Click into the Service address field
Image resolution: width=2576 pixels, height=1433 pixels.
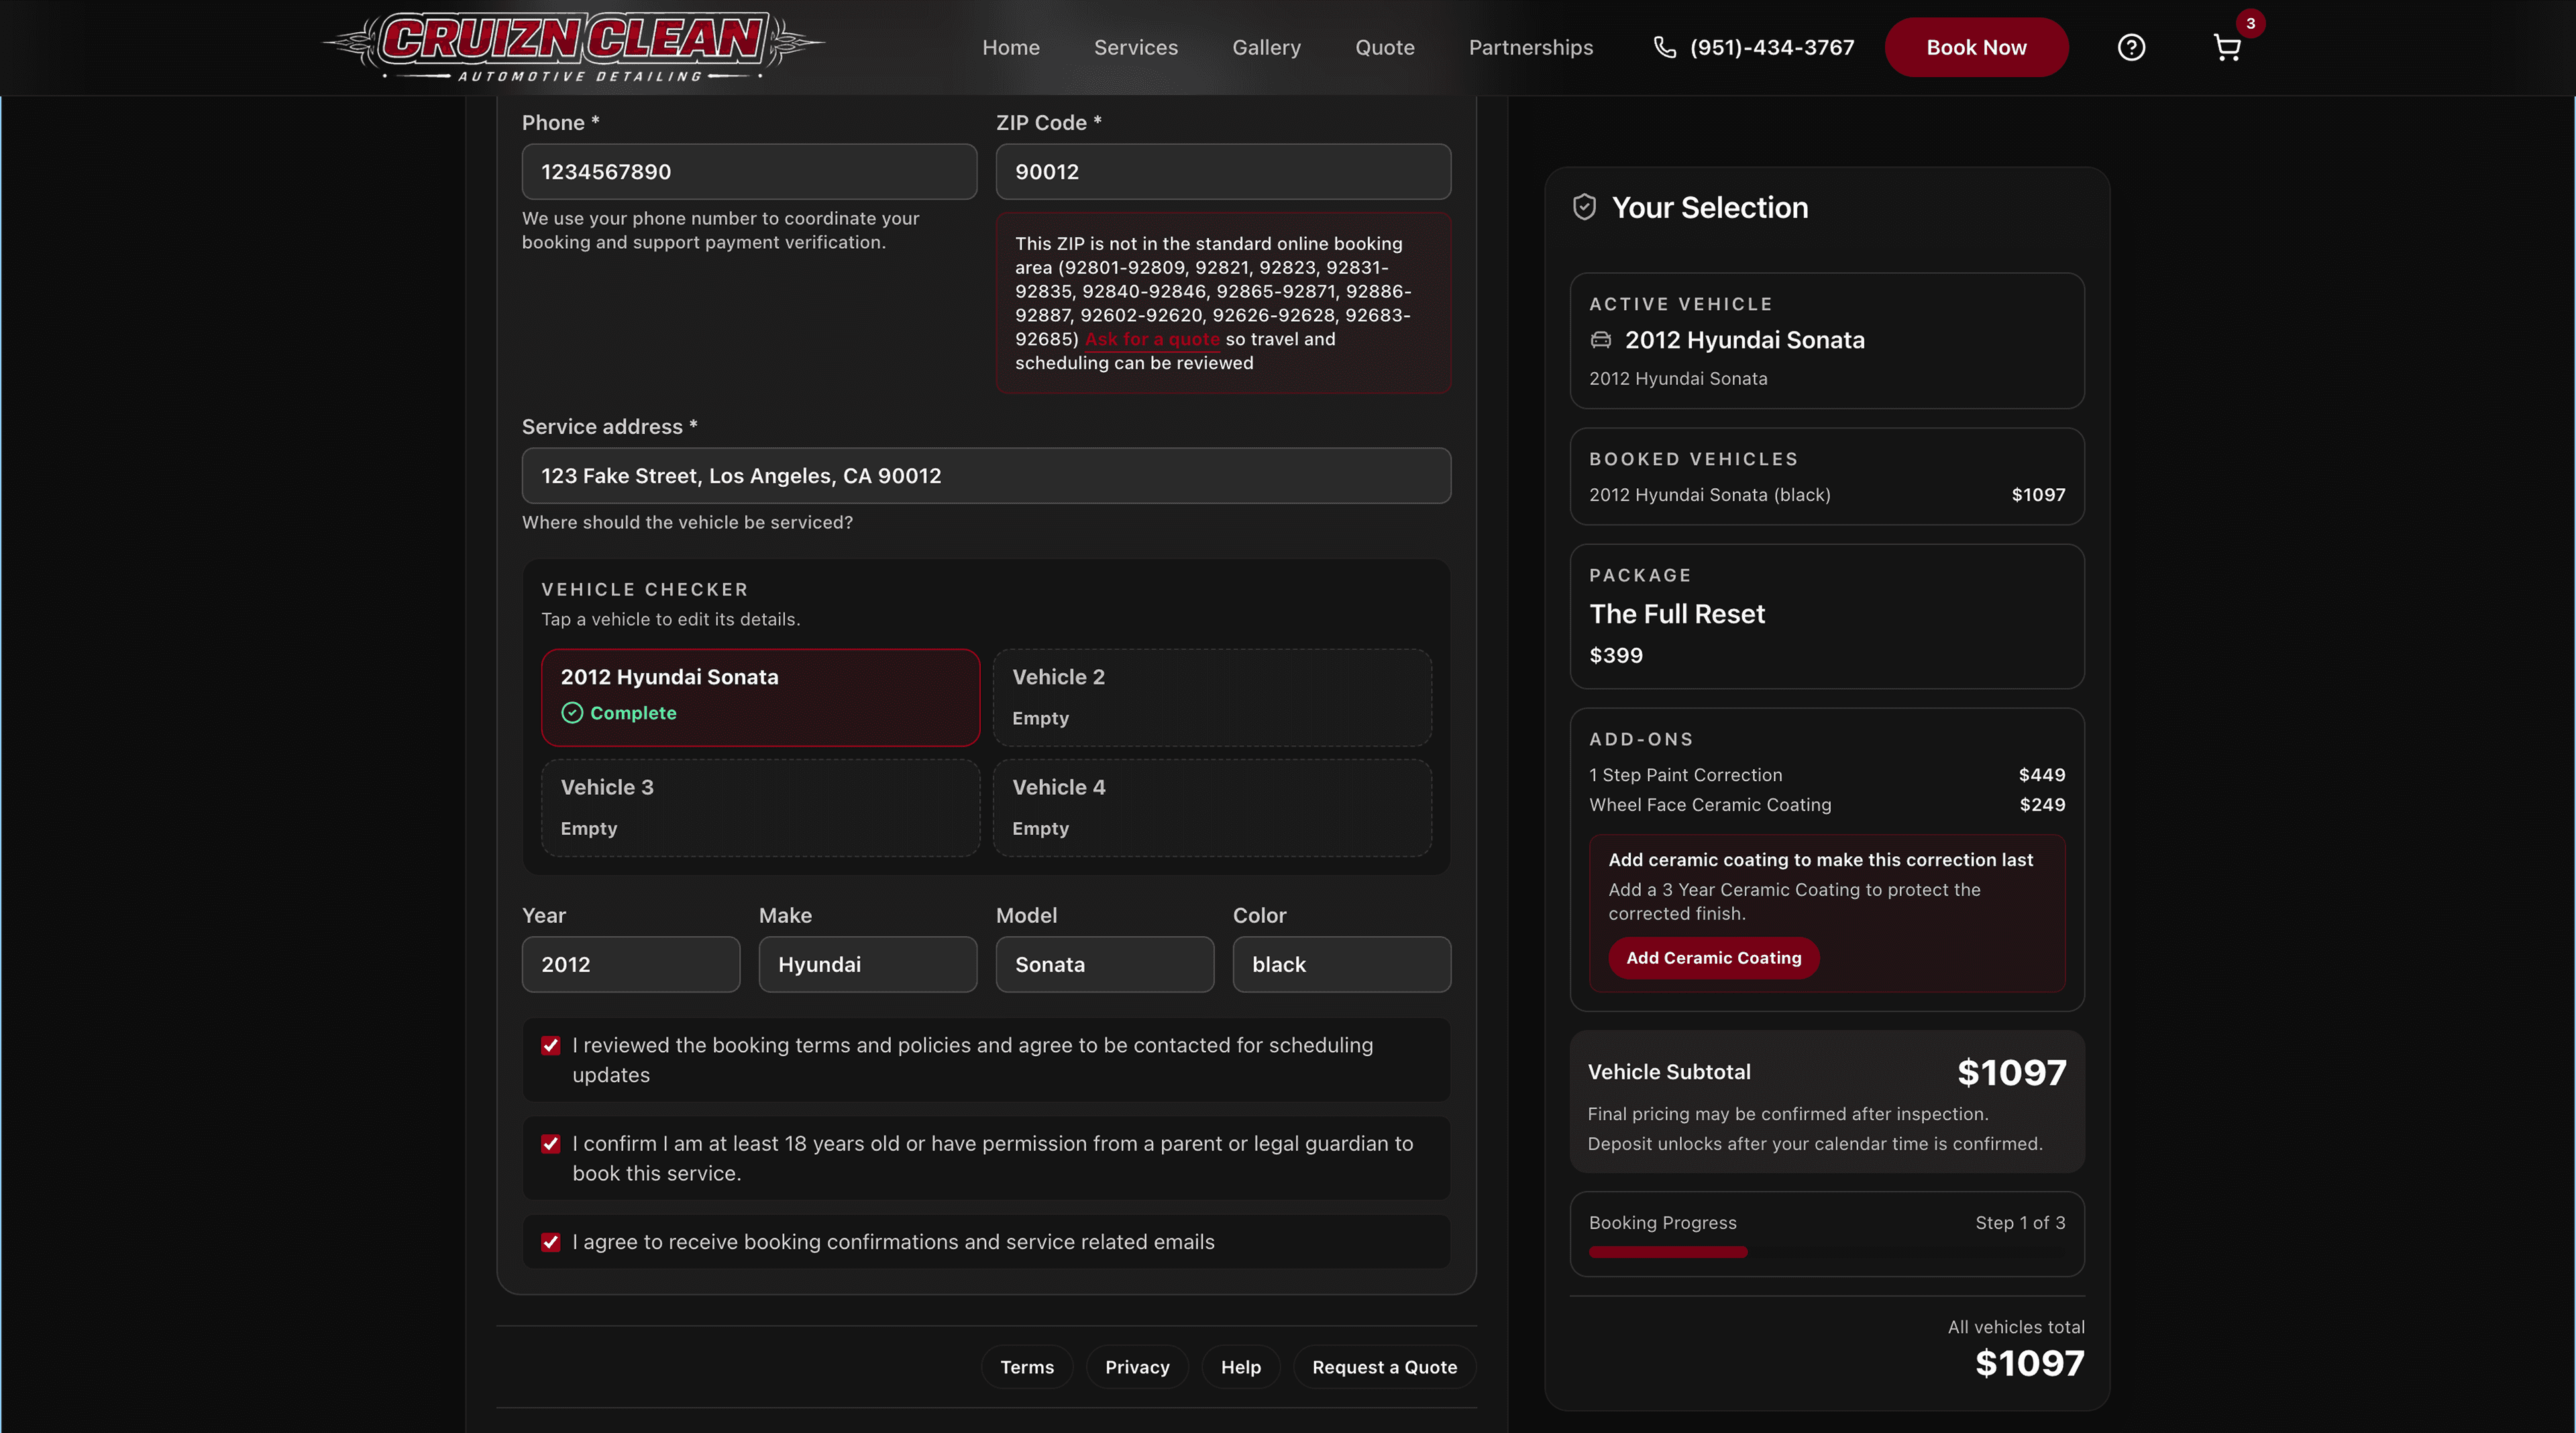pos(986,475)
